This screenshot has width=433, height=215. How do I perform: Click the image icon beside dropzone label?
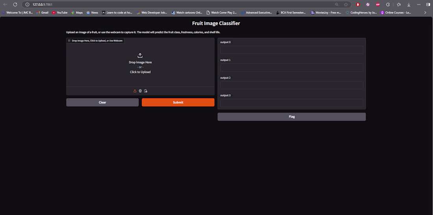click(69, 40)
